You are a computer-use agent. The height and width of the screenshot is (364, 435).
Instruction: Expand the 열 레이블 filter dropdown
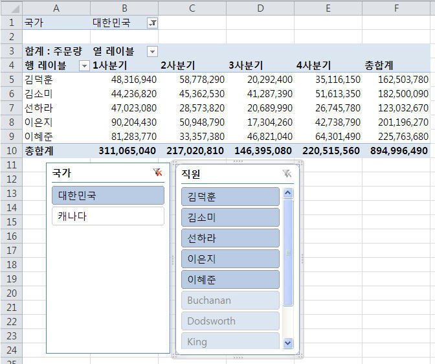[x=152, y=51]
